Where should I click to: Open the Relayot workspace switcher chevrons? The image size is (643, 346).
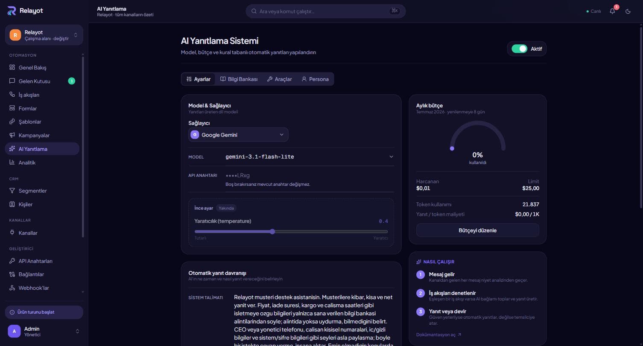[76, 35]
